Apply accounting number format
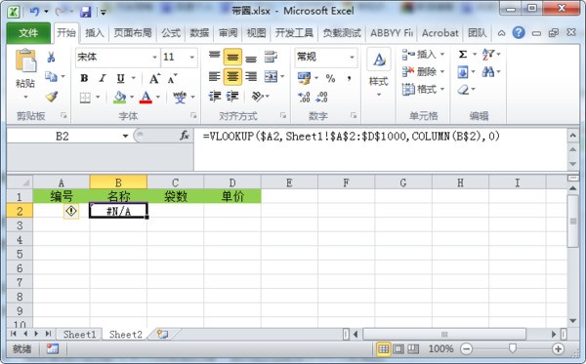This screenshot has height=364, width=586. pos(304,78)
